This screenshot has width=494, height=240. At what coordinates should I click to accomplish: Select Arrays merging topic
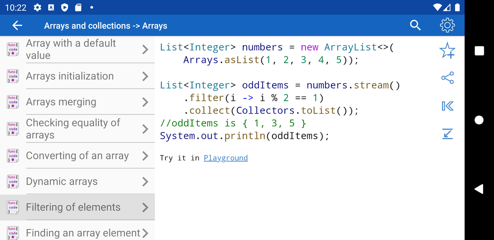click(77, 102)
